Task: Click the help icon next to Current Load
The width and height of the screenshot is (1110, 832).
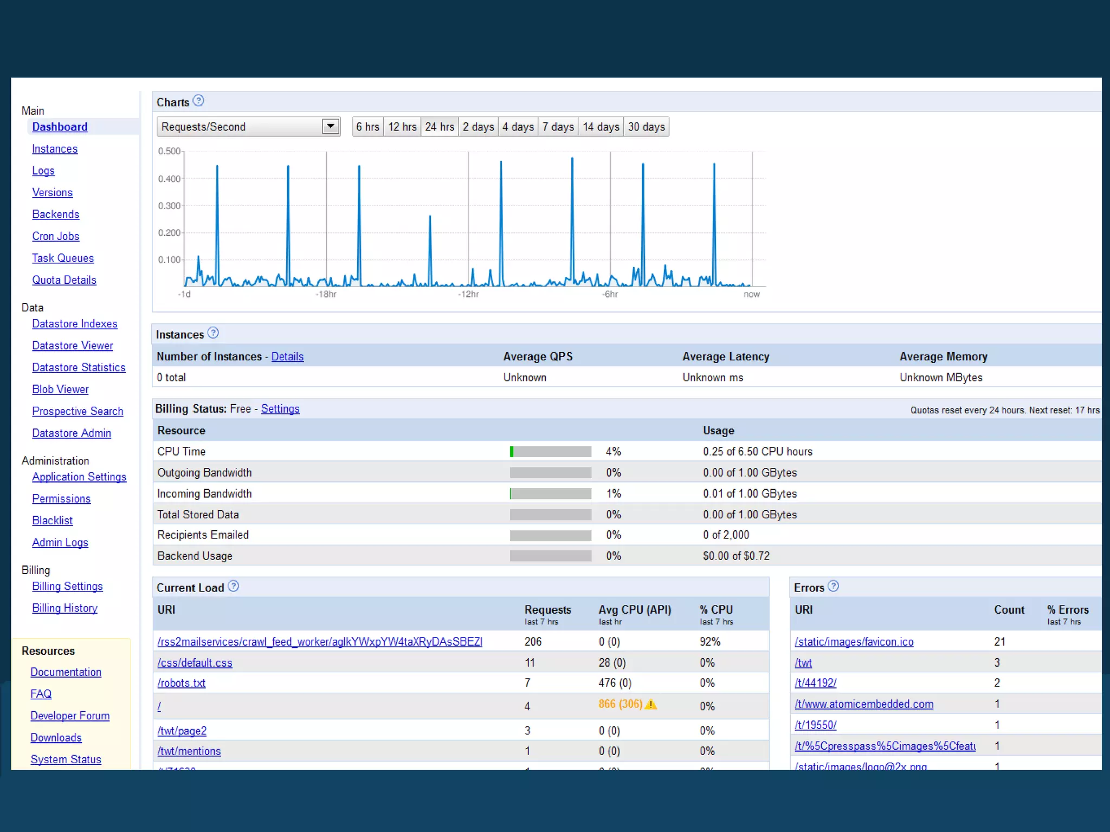Action: click(234, 586)
